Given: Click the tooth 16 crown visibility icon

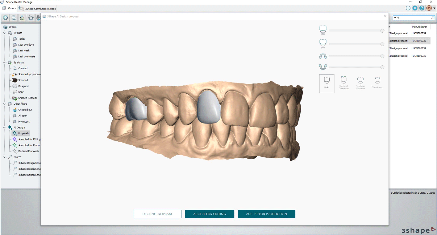Looking at the screenshot, I should pos(323,30).
